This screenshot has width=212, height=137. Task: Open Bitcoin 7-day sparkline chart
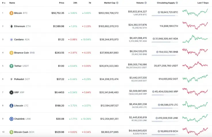pos(195,13)
